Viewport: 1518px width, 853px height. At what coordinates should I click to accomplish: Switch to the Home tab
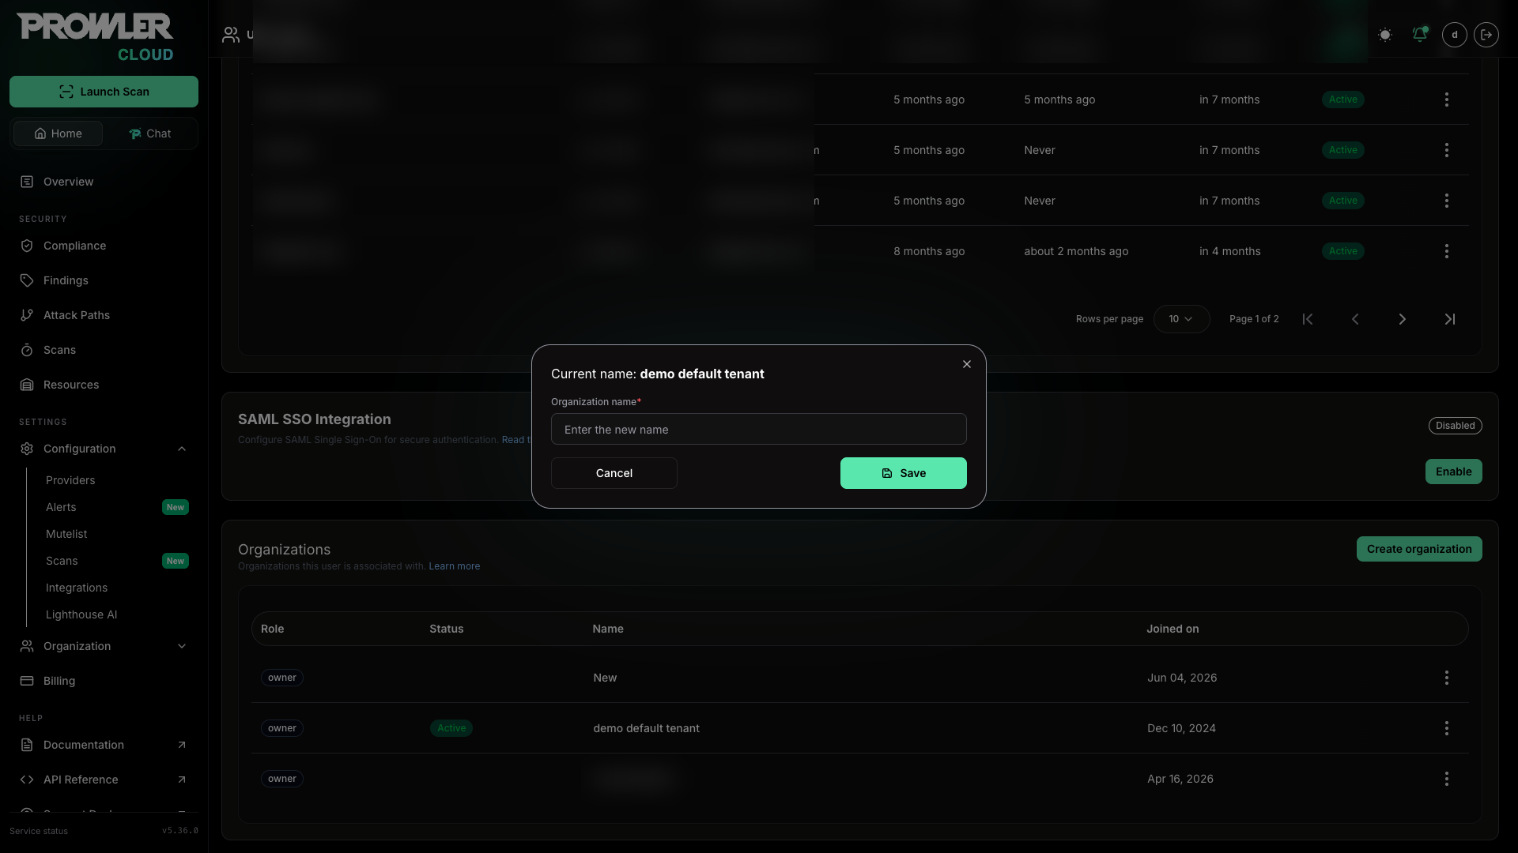(58, 133)
